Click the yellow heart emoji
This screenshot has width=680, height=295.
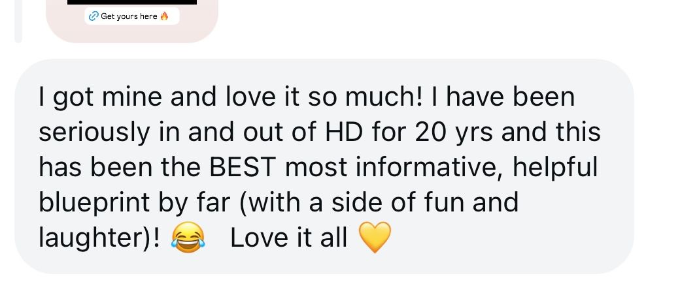pyautogui.click(x=375, y=238)
